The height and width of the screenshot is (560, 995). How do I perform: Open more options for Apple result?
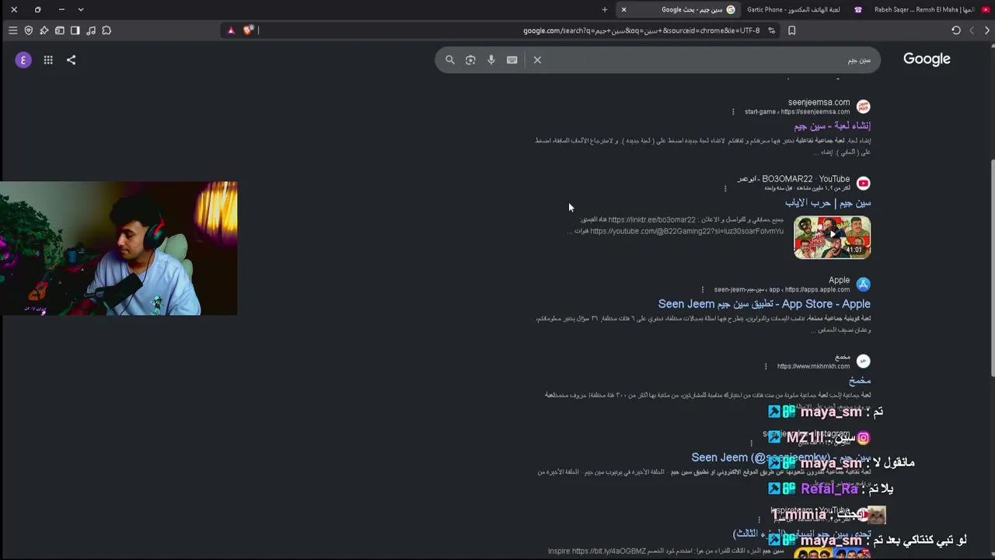(703, 290)
